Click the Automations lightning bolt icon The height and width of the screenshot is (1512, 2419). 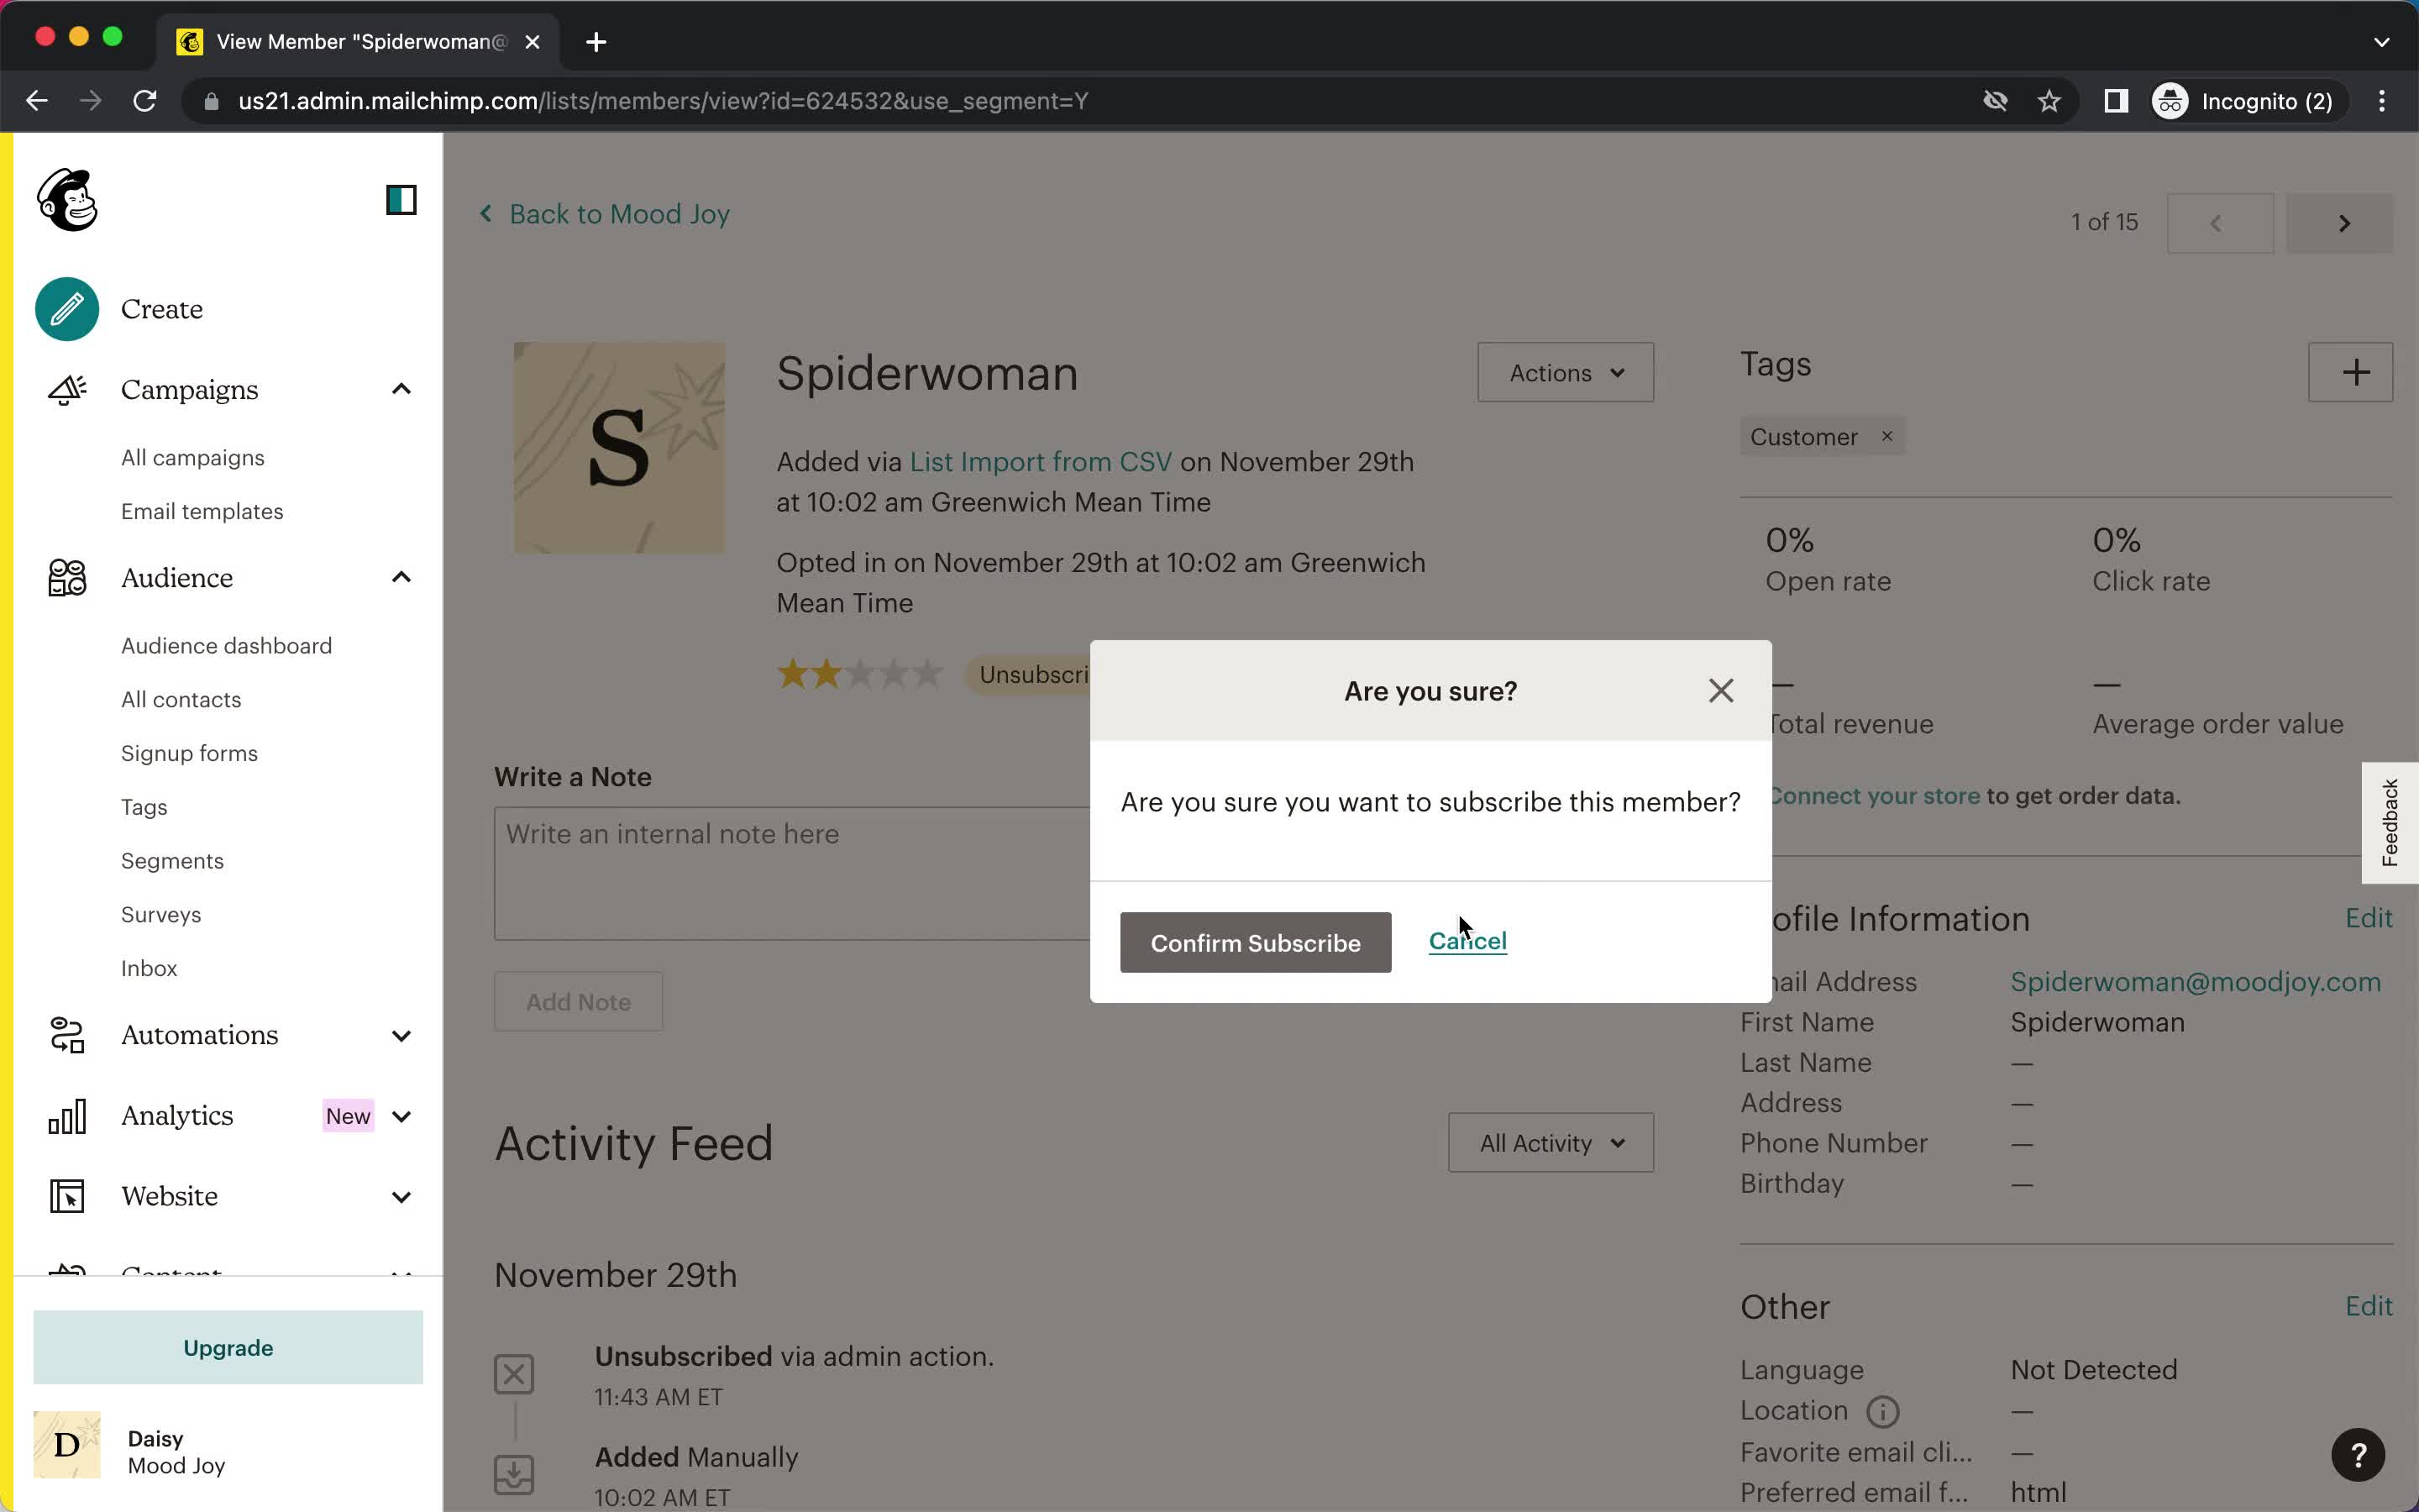tap(66, 1035)
